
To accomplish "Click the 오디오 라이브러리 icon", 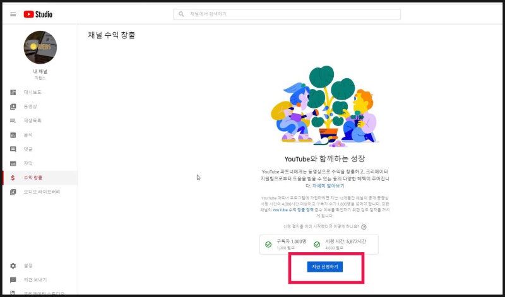I will (13, 192).
